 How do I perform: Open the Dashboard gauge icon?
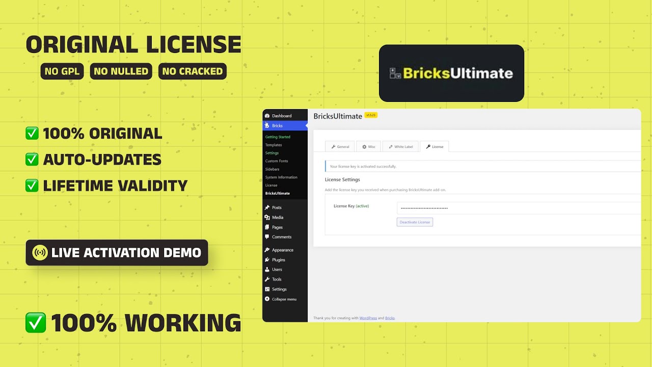pos(267,116)
